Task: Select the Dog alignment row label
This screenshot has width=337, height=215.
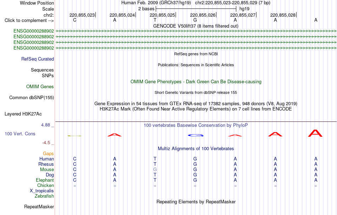Action: coord(50,175)
